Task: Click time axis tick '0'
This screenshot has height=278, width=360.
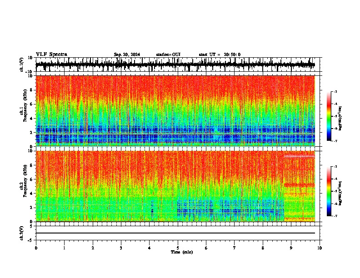Action: coord(36,248)
